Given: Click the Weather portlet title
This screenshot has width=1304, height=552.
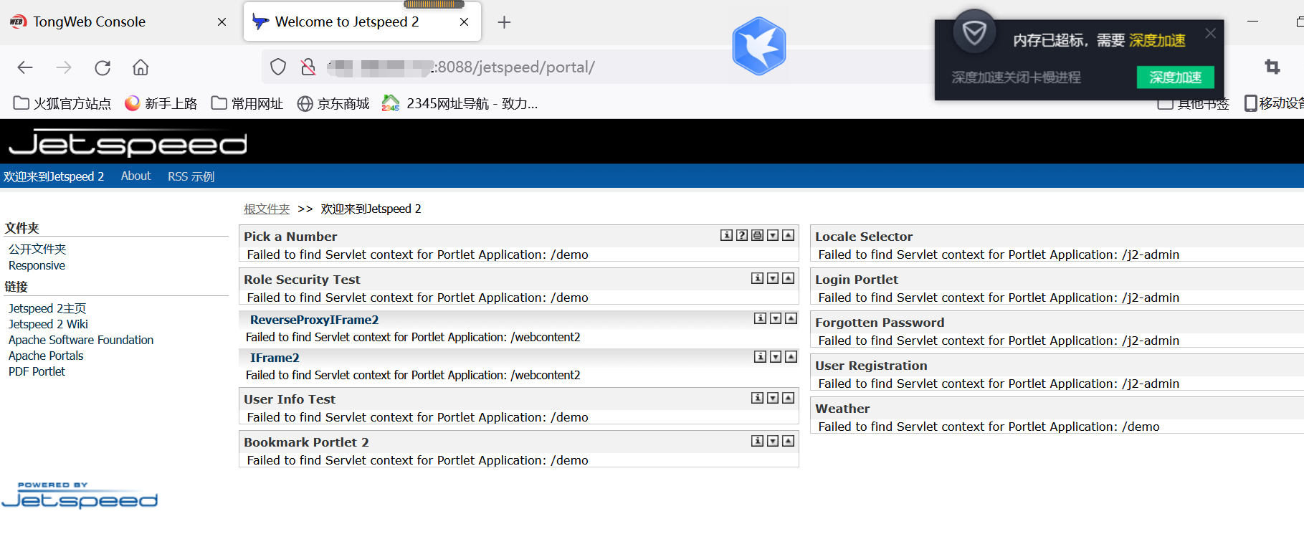Looking at the screenshot, I should (842, 409).
